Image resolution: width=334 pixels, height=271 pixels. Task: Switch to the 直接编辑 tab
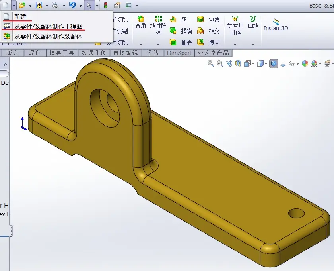(126, 53)
